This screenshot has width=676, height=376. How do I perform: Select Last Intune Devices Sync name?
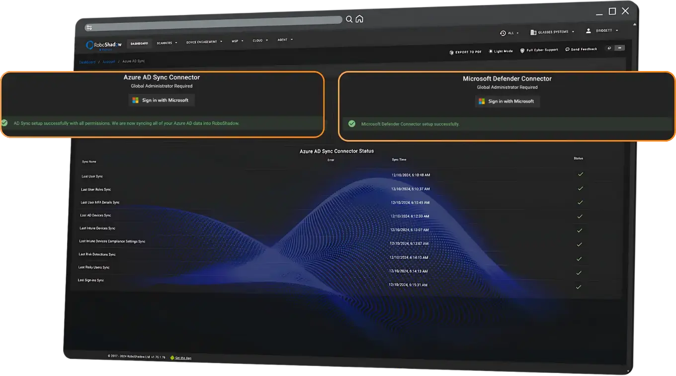97,228
